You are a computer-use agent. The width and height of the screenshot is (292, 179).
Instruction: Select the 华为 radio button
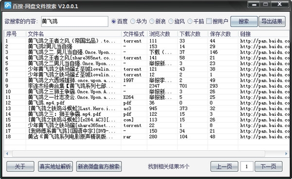point(132,21)
